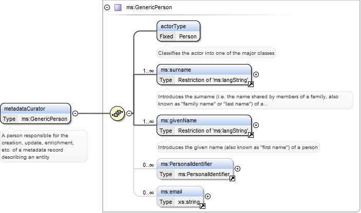Click the ms:GenericPerson header label
This screenshot has height=213, width=361.
tap(149, 7)
